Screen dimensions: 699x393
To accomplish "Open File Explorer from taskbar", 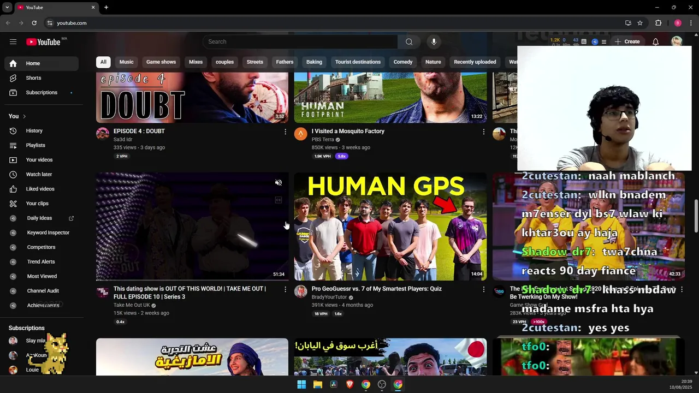I will [317, 384].
